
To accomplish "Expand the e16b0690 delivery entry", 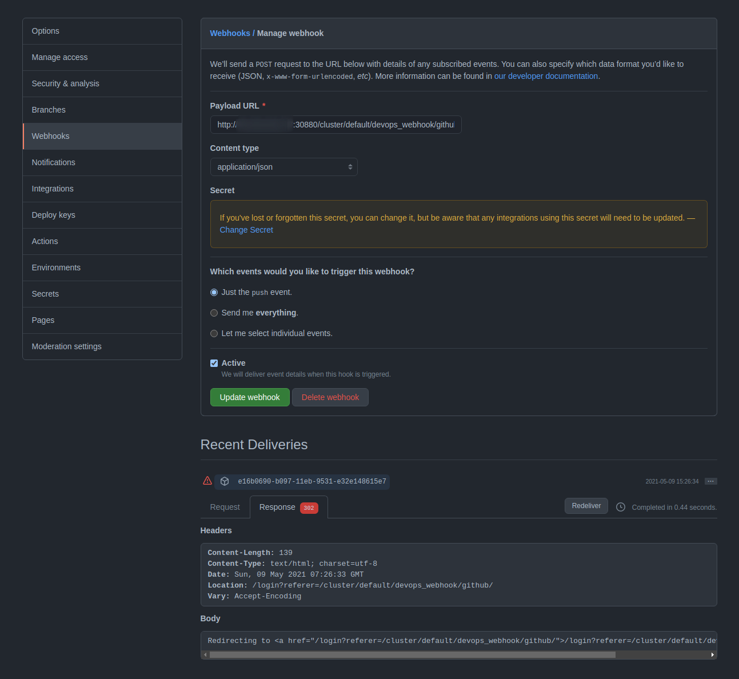I will (x=311, y=481).
